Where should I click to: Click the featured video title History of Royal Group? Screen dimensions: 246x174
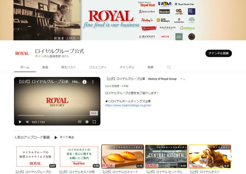click(145, 79)
